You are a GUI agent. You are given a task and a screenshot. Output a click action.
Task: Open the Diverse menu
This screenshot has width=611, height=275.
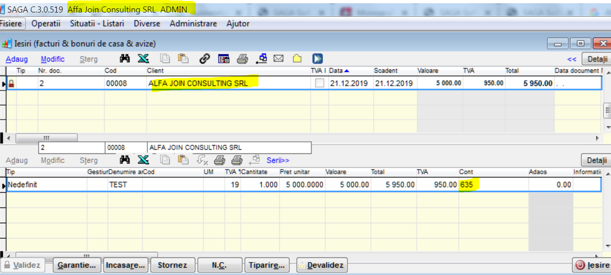147,24
